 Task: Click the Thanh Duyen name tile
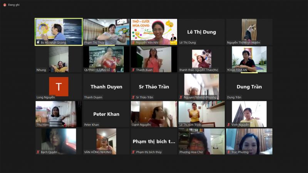point(106,87)
